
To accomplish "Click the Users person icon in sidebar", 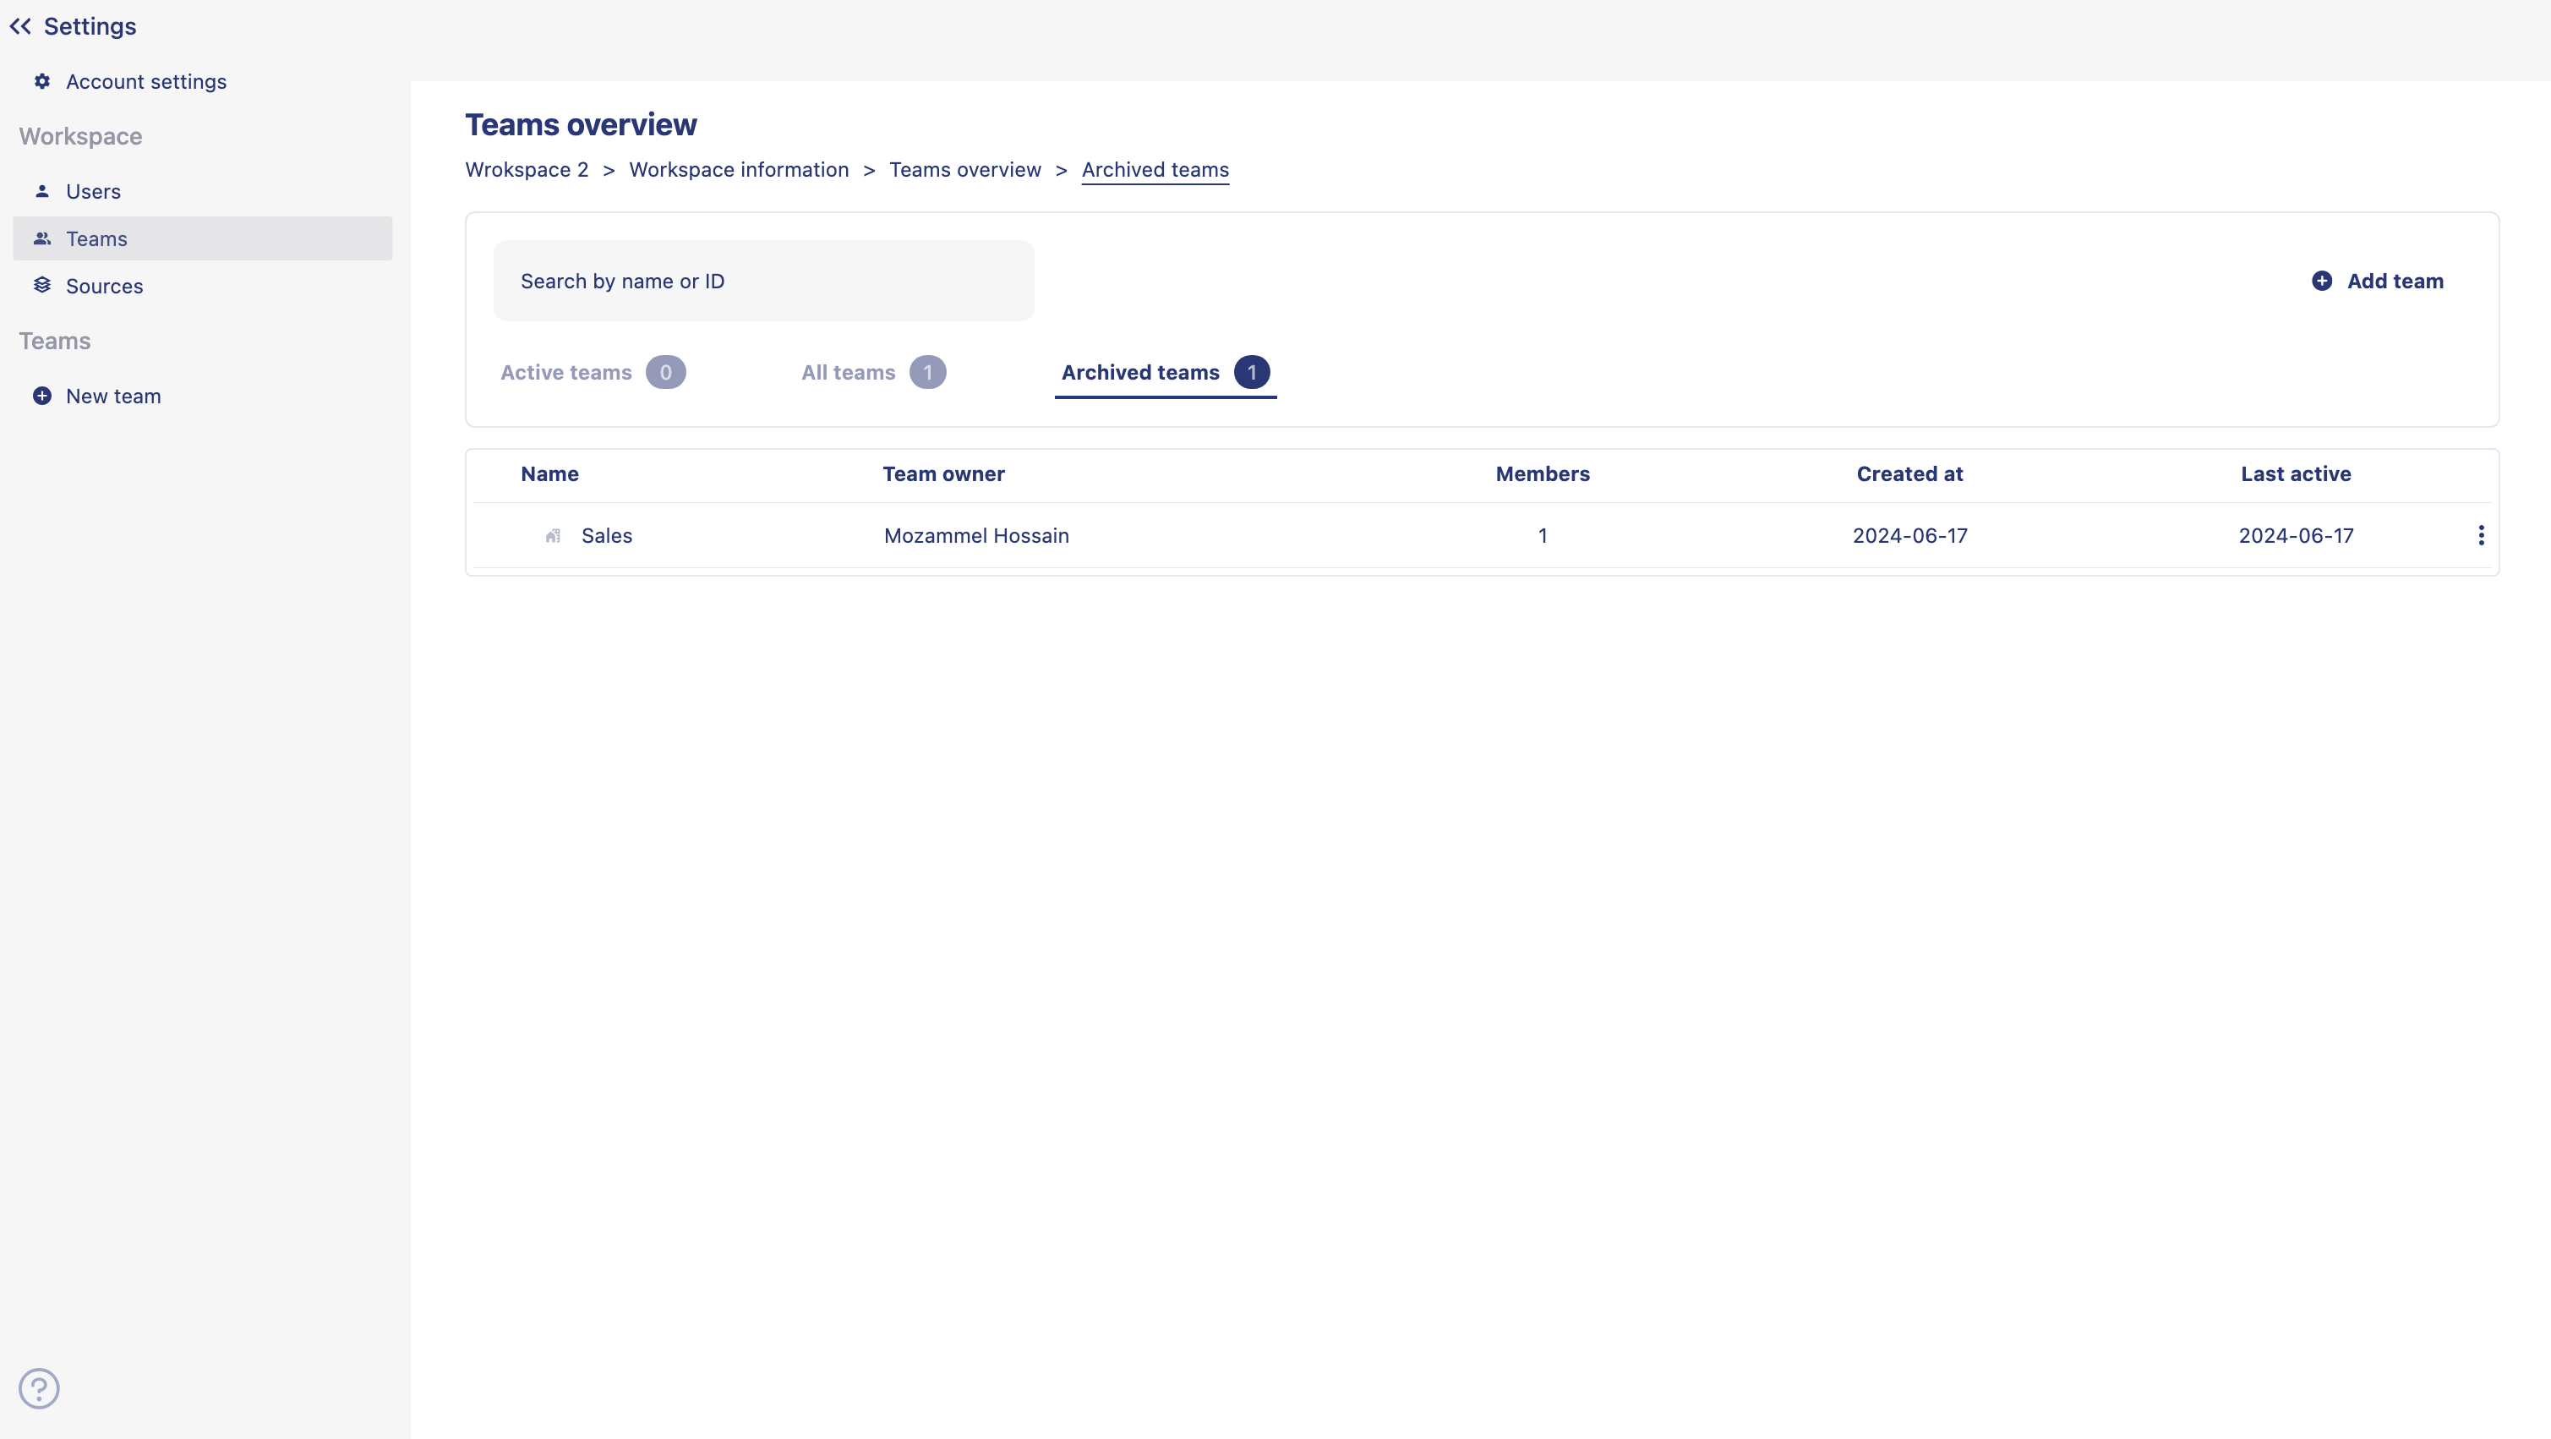I will [41, 191].
